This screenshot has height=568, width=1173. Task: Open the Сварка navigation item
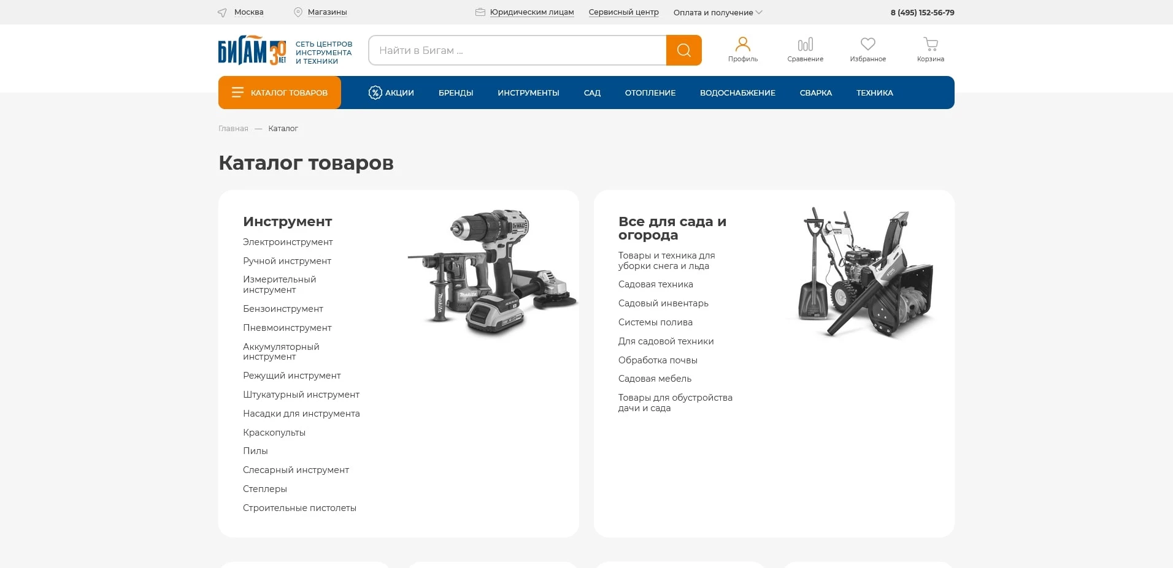tap(815, 93)
